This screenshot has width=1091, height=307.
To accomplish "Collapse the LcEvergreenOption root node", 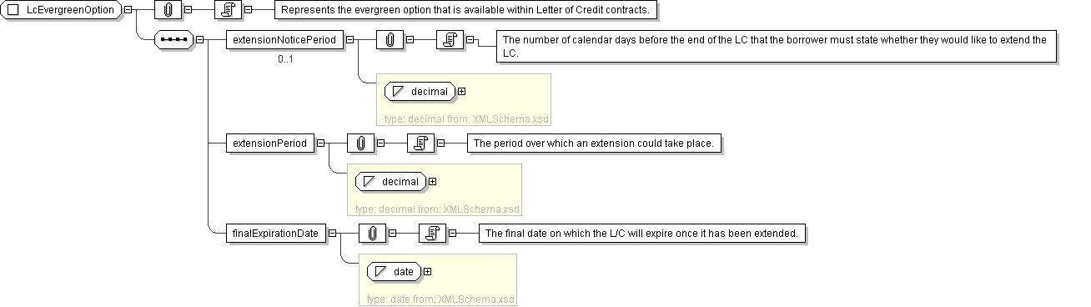I will click(x=128, y=11).
